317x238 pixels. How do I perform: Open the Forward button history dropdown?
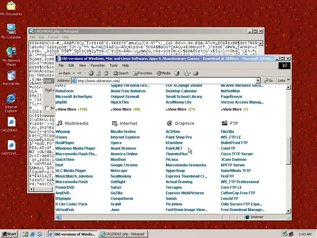[x=85, y=73]
